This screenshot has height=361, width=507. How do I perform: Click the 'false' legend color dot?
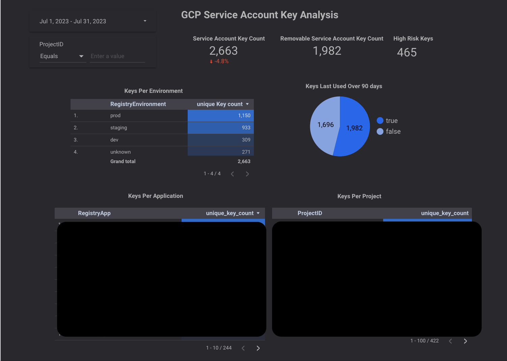(380, 131)
